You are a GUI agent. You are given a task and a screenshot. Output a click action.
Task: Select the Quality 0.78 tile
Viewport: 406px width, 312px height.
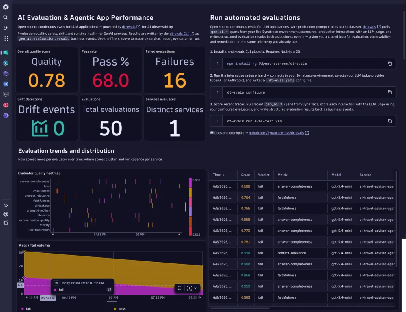47,70
